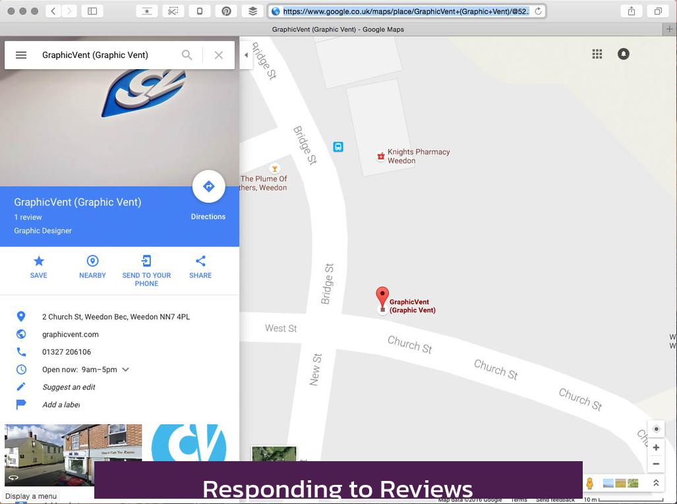The width and height of the screenshot is (677, 504).
Task: Open the Terms link
Action: point(519,499)
